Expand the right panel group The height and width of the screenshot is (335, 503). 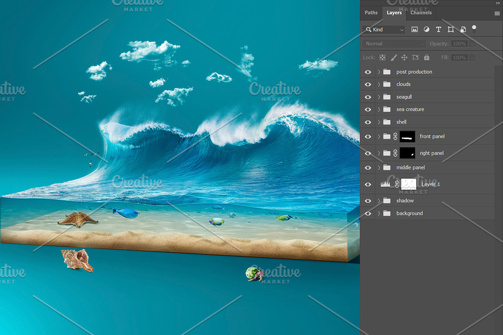pos(379,153)
